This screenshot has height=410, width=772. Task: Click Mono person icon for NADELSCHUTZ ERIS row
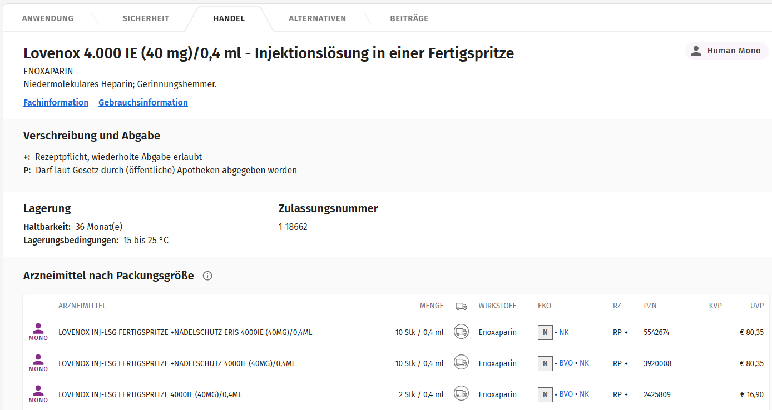click(38, 332)
